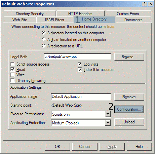
Task: Select A share located on another computer
Action: coord(44,39)
